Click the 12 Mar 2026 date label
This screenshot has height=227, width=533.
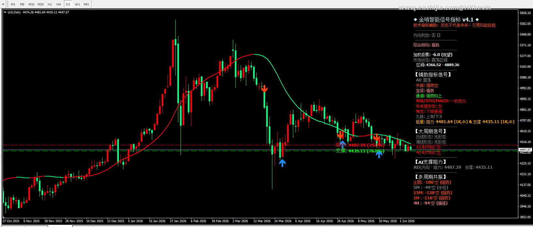point(262,221)
